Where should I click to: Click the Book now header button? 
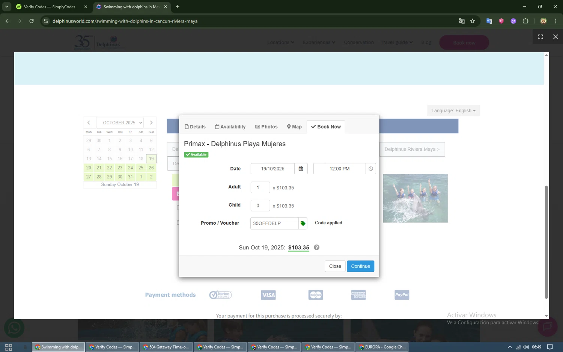[464, 42]
